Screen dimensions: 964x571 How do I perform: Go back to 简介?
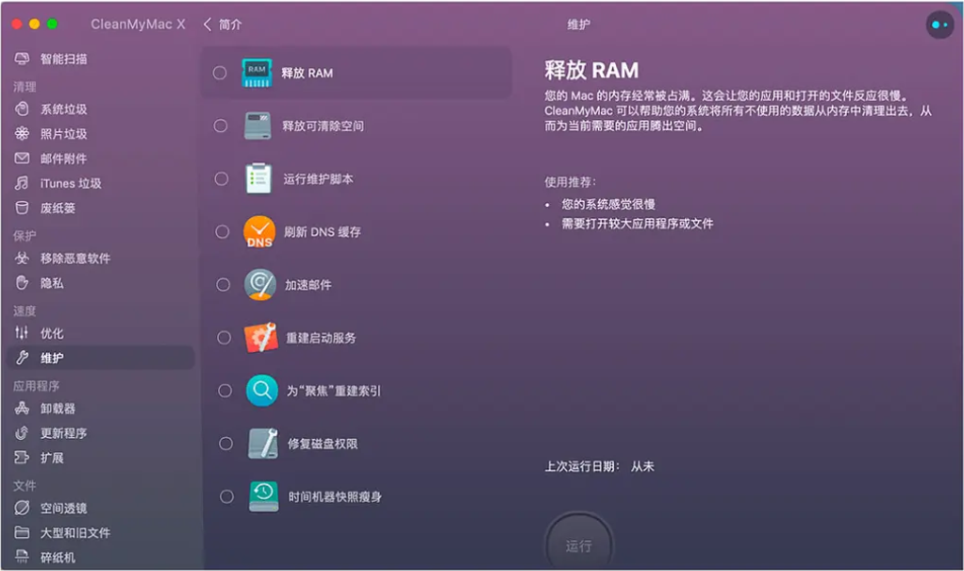pos(223,25)
